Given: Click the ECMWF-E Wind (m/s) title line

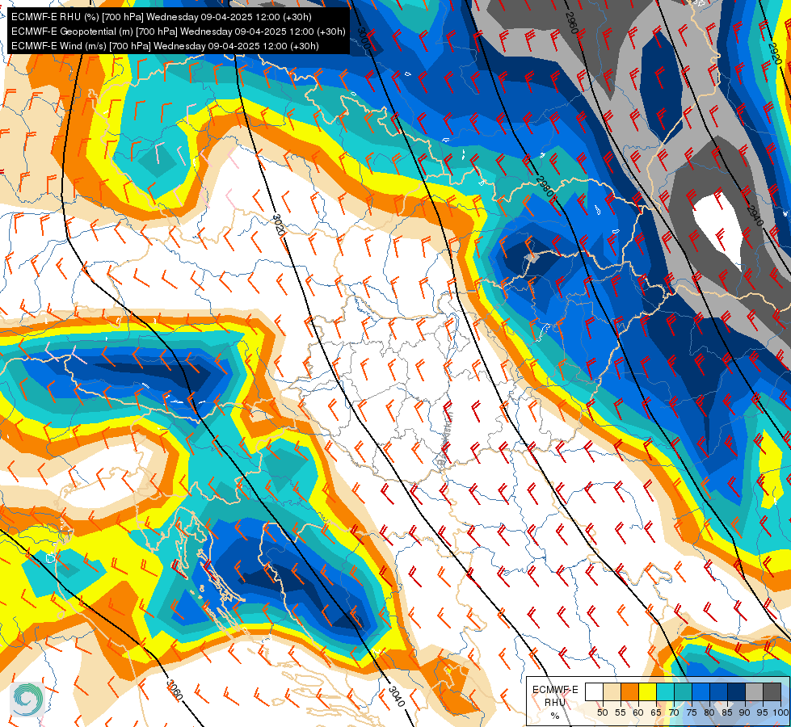Looking at the screenshot, I should coord(165,46).
